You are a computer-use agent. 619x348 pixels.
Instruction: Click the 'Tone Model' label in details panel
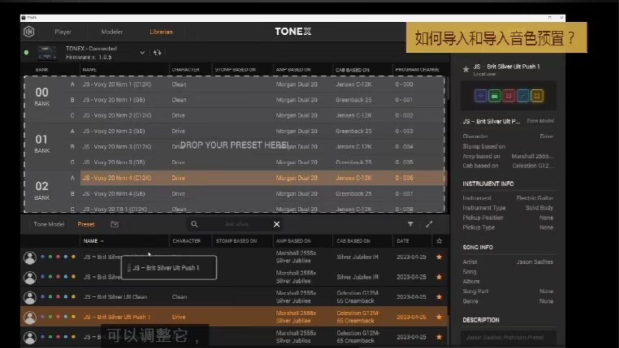pyautogui.click(x=540, y=121)
